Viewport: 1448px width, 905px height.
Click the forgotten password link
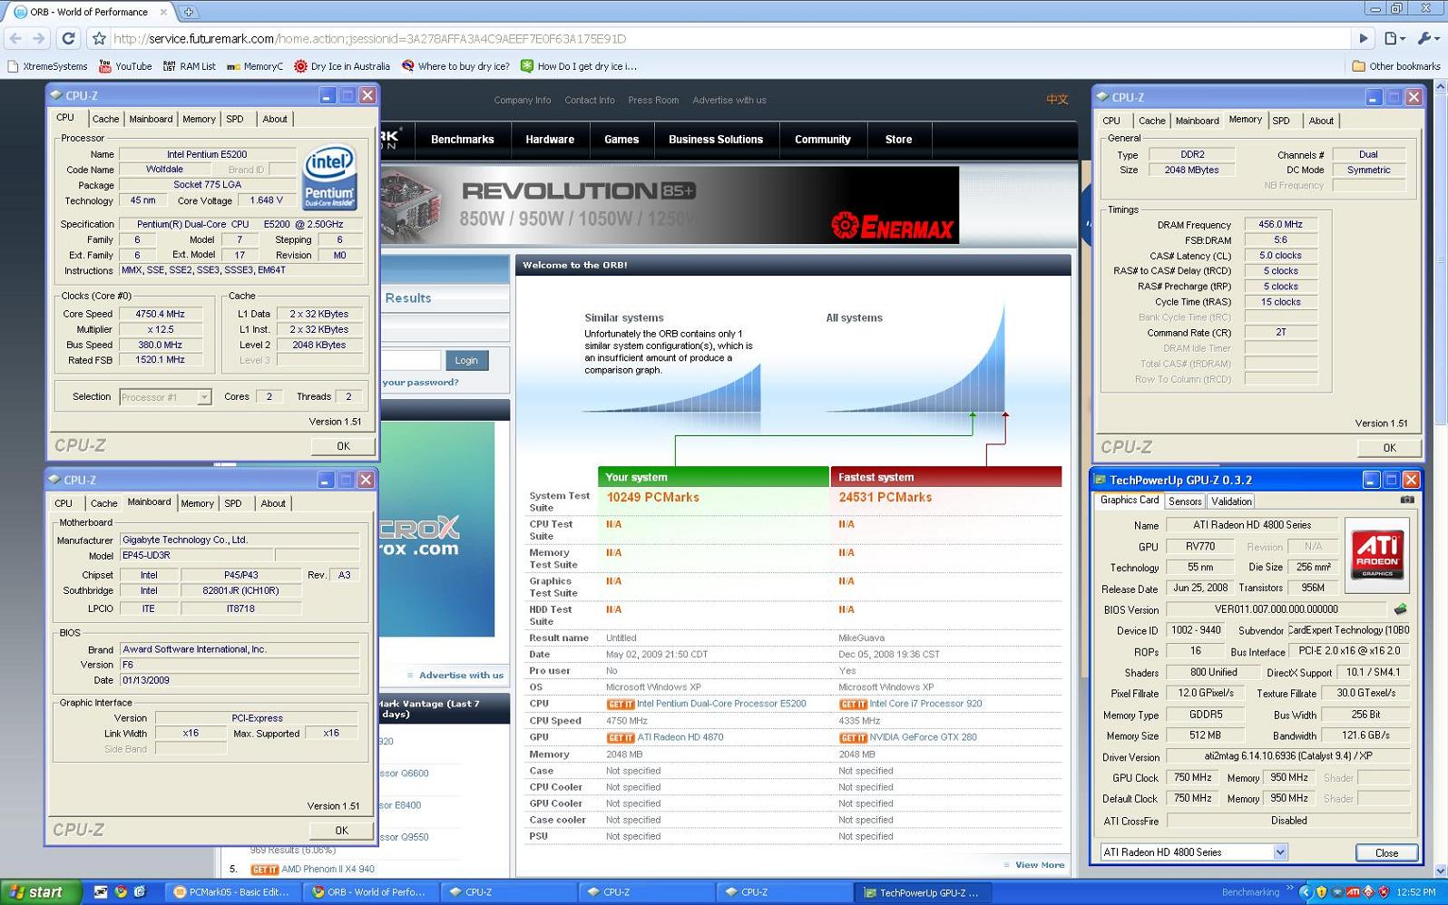coord(420,383)
